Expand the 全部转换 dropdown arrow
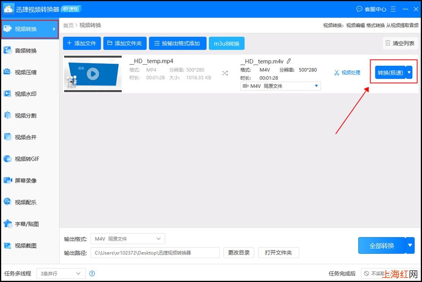 pyautogui.click(x=410, y=245)
